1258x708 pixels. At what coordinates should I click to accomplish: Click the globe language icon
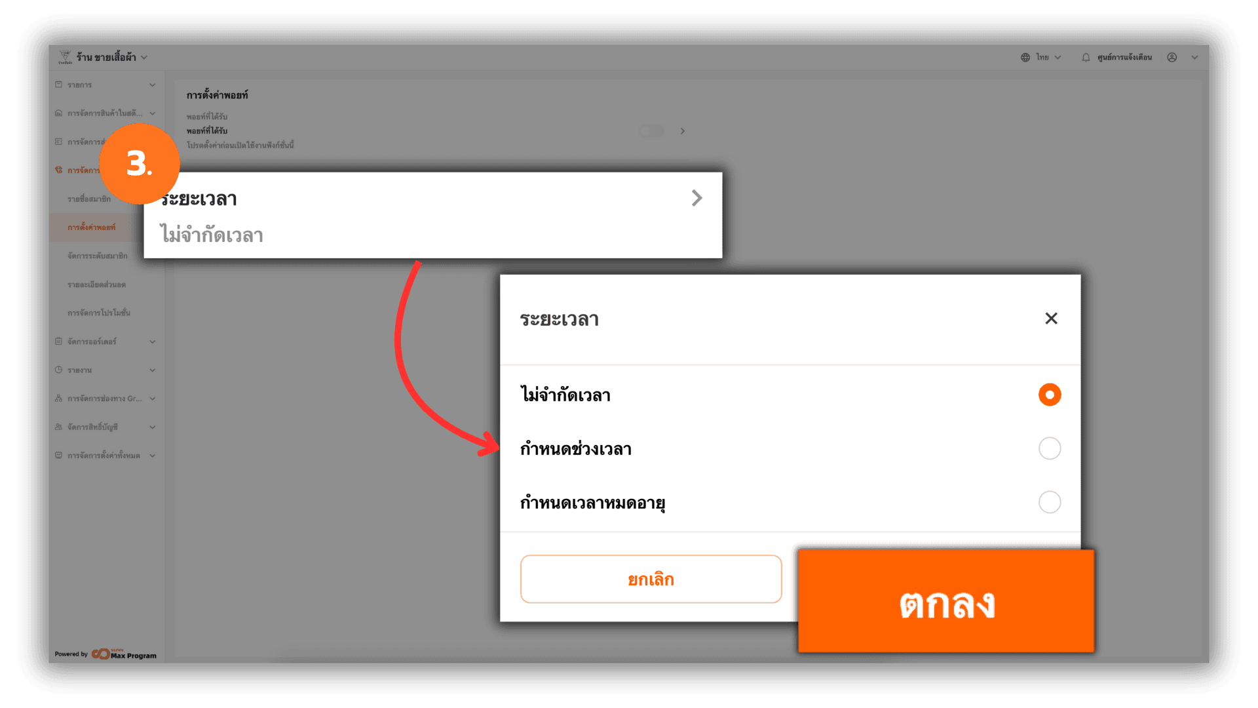coord(1025,58)
